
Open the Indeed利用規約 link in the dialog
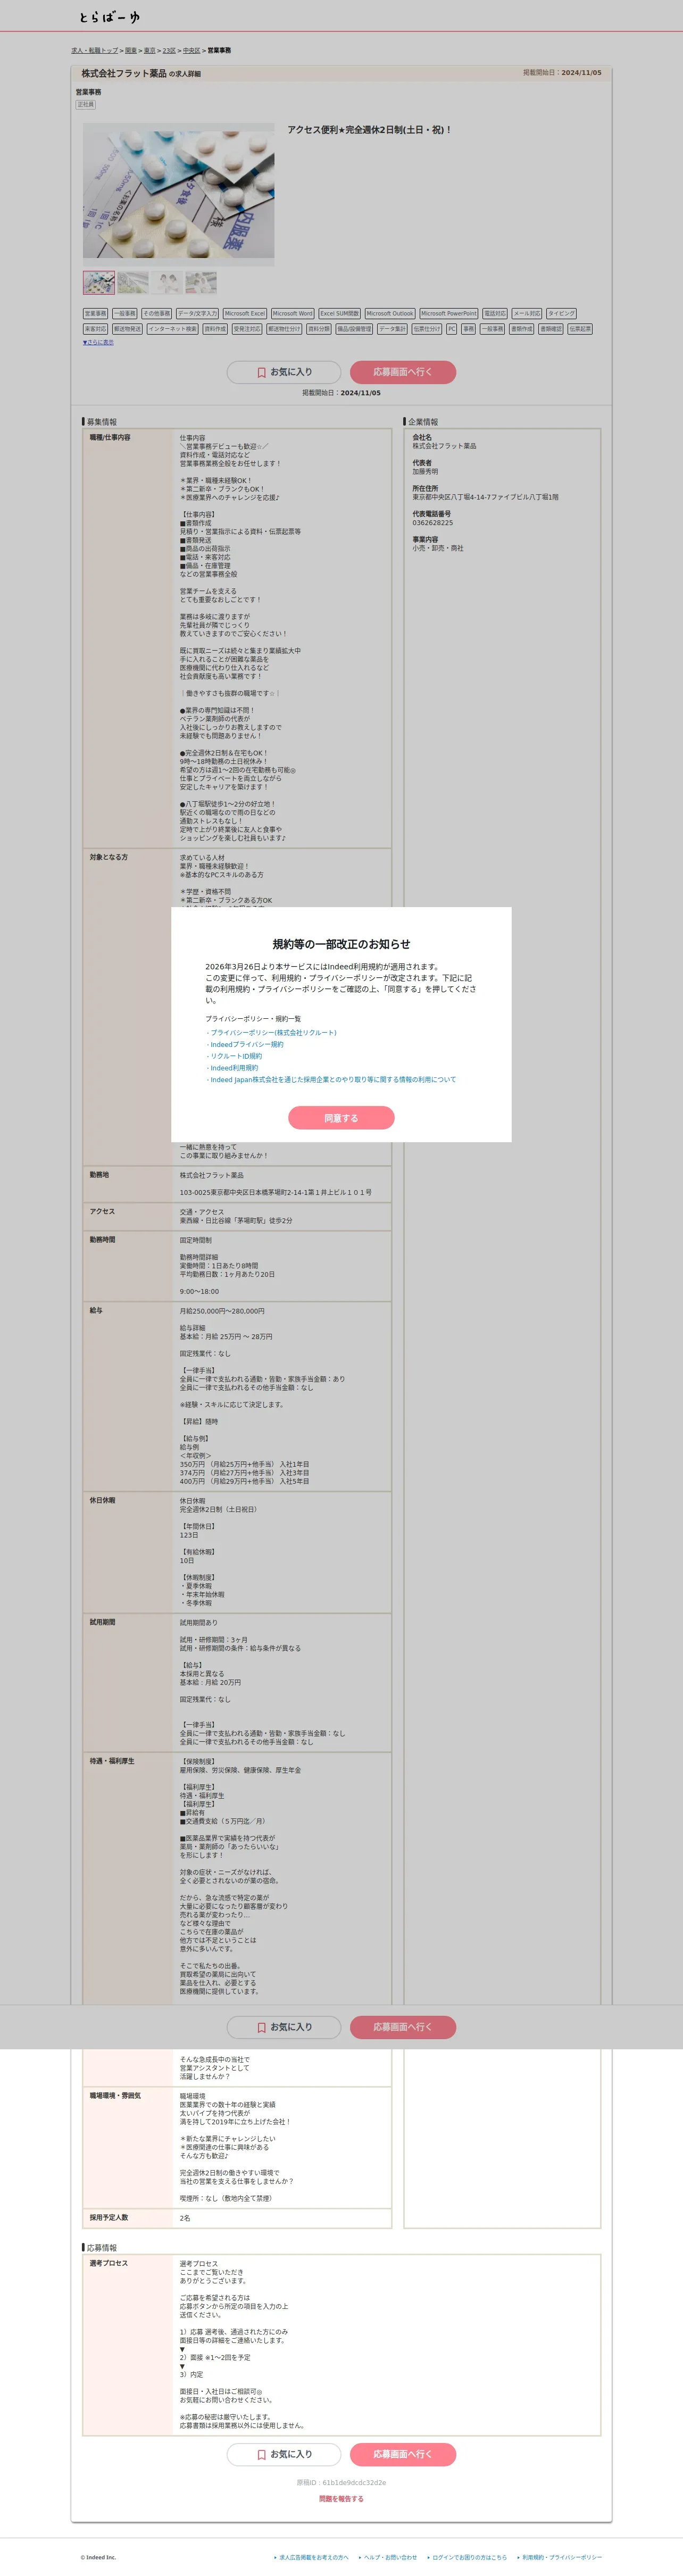click(x=234, y=1068)
